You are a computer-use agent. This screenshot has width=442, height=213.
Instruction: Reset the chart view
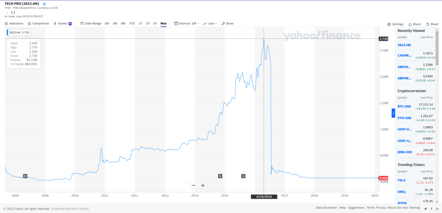[x=432, y=24]
